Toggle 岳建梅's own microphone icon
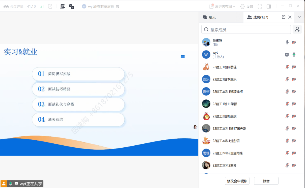305x188 pixels. [x=287, y=42]
